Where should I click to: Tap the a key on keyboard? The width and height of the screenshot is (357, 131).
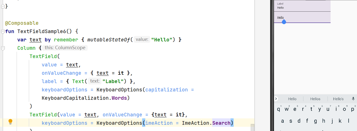[x=283, y=121]
